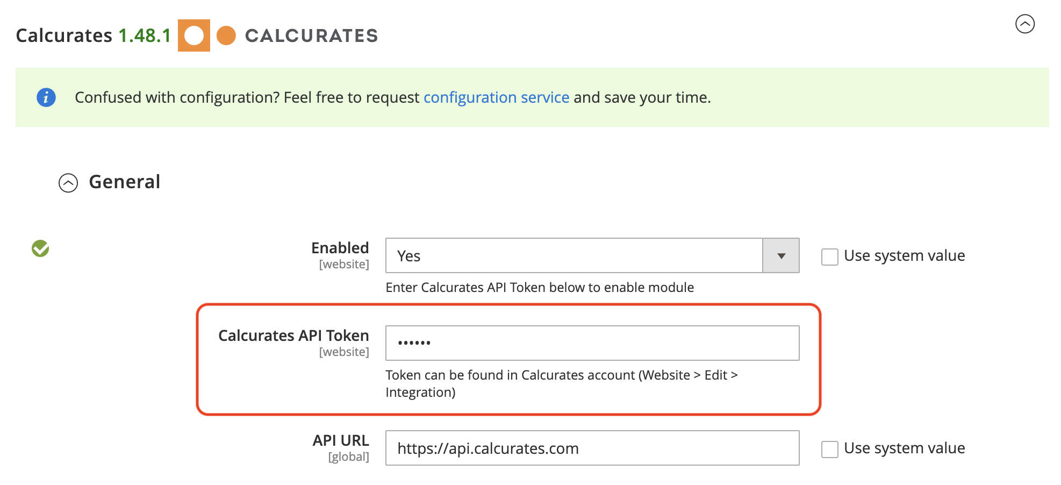1061x485 pixels.
Task: Click the green checkmark status icon
Action: [x=40, y=248]
